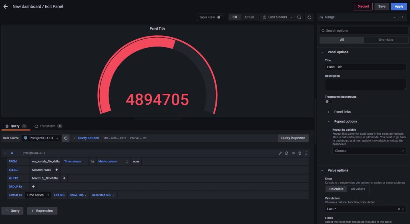Expand the Panel links section
The height and width of the screenshot is (224, 410).
pyautogui.click(x=342, y=112)
